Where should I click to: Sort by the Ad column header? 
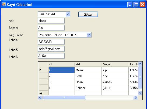[88, 64]
